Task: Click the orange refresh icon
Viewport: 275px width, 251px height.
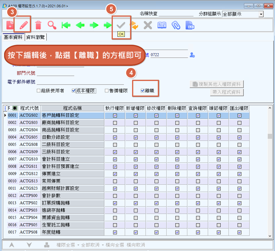Action: [x=135, y=25]
